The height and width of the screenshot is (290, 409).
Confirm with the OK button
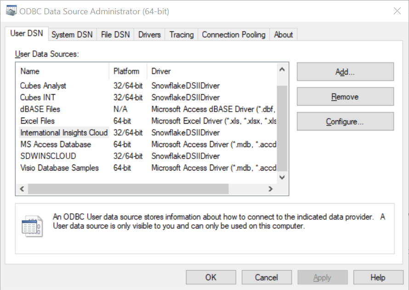click(x=211, y=277)
